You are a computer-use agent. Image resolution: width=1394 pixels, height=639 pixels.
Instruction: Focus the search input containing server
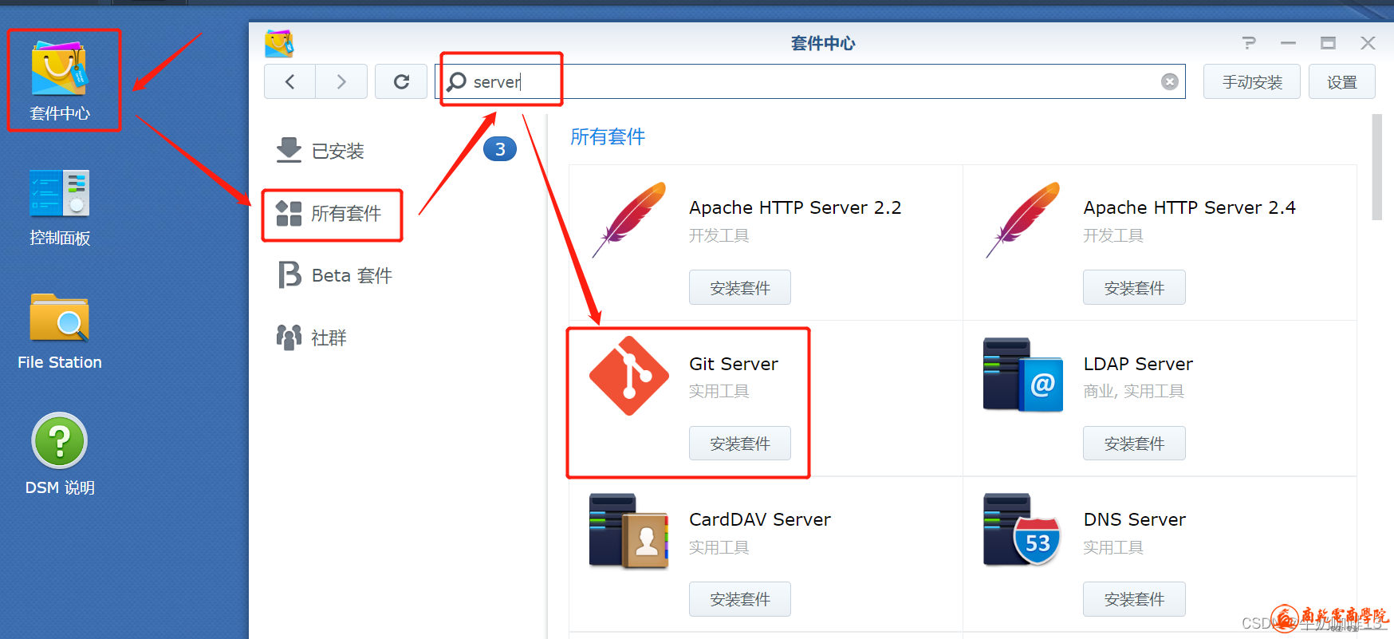pyautogui.click(x=809, y=81)
